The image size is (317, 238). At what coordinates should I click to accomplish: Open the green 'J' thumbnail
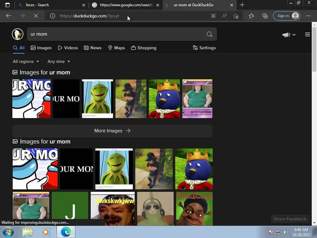point(70,205)
